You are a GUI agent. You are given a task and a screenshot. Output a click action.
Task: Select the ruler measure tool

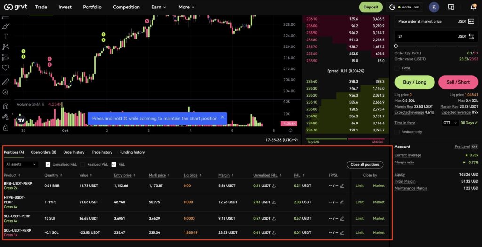6,81
